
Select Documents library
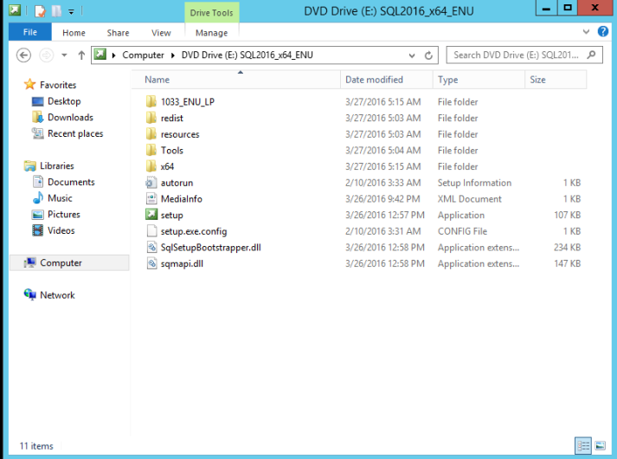pos(71,182)
